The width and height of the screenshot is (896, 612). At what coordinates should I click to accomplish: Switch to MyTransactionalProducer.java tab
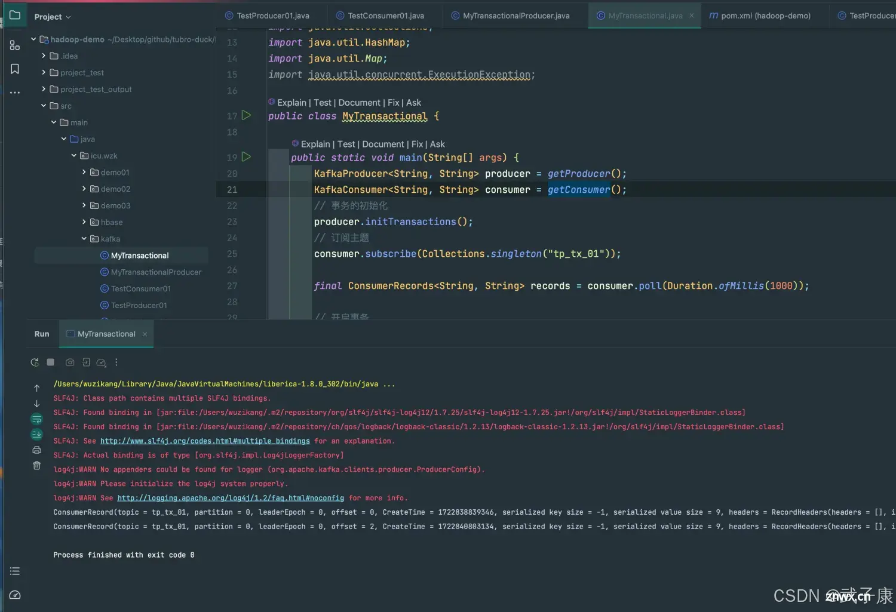(x=511, y=16)
